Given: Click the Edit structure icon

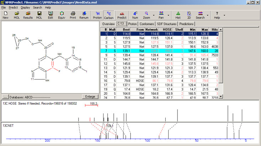Looking at the screenshot, I should 50,15.
